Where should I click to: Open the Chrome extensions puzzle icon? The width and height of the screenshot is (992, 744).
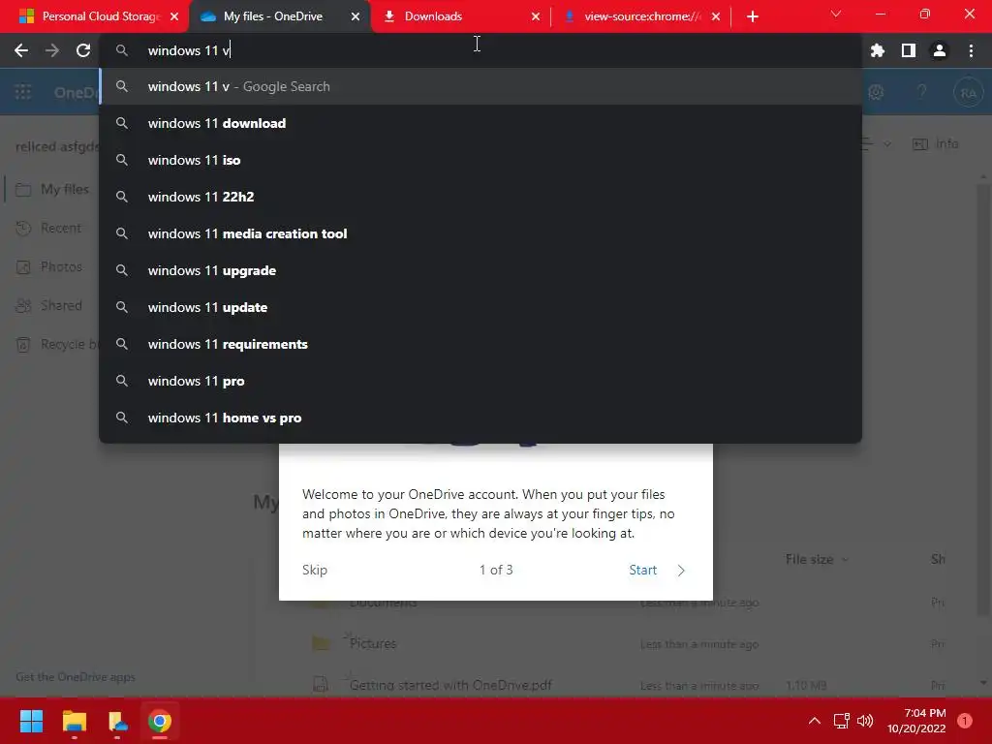878,50
